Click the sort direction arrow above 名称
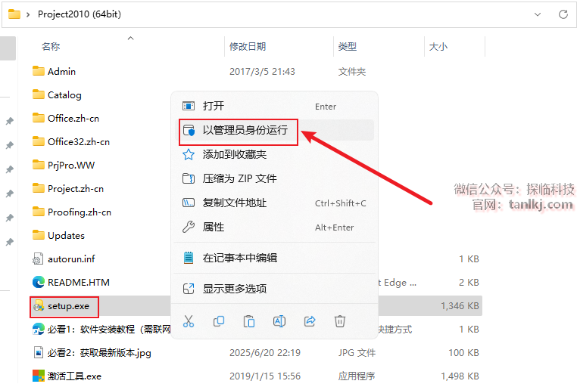The image size is (577, 387). [x=131, y=39]
